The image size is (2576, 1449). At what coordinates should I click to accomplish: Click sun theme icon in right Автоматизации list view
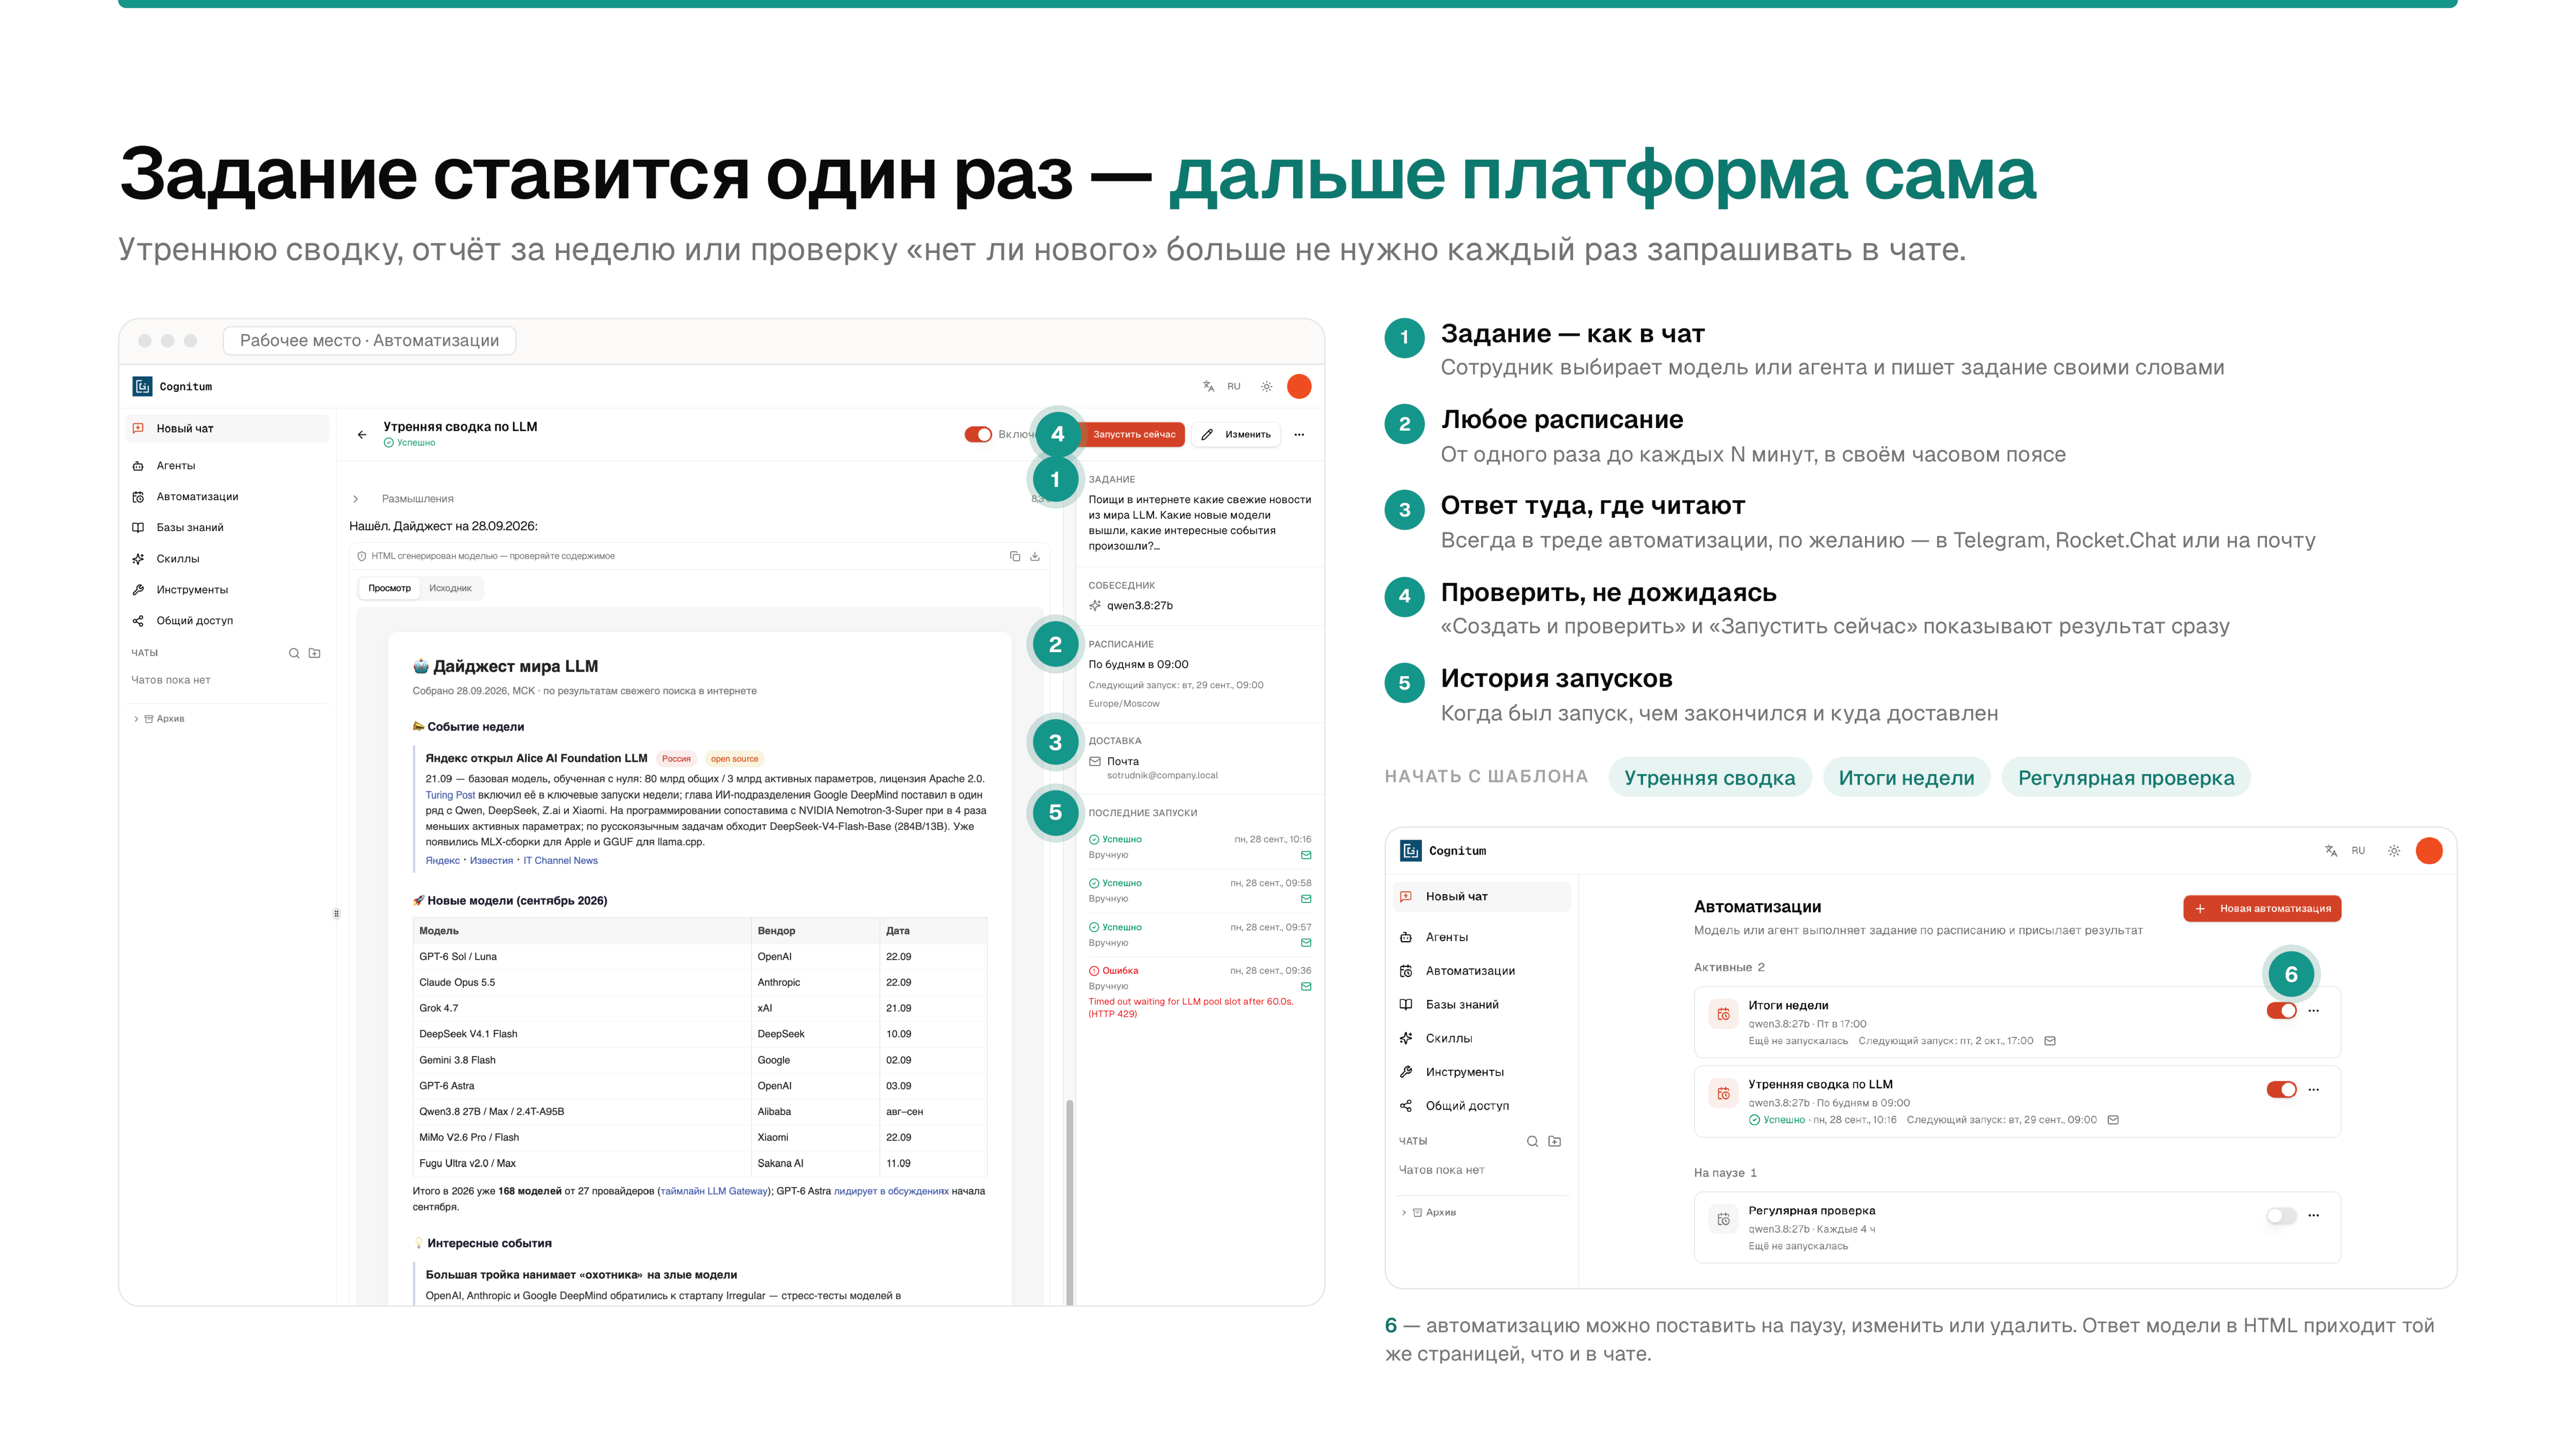2394,850
